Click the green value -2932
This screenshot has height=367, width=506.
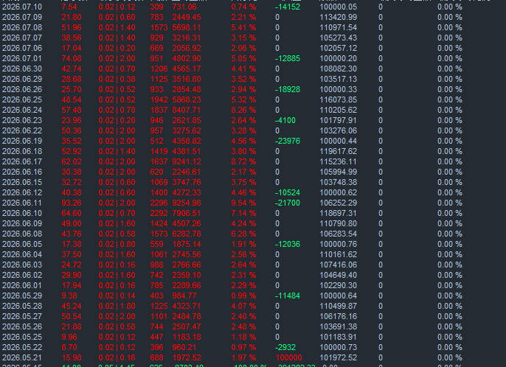[x=285, y=347]
